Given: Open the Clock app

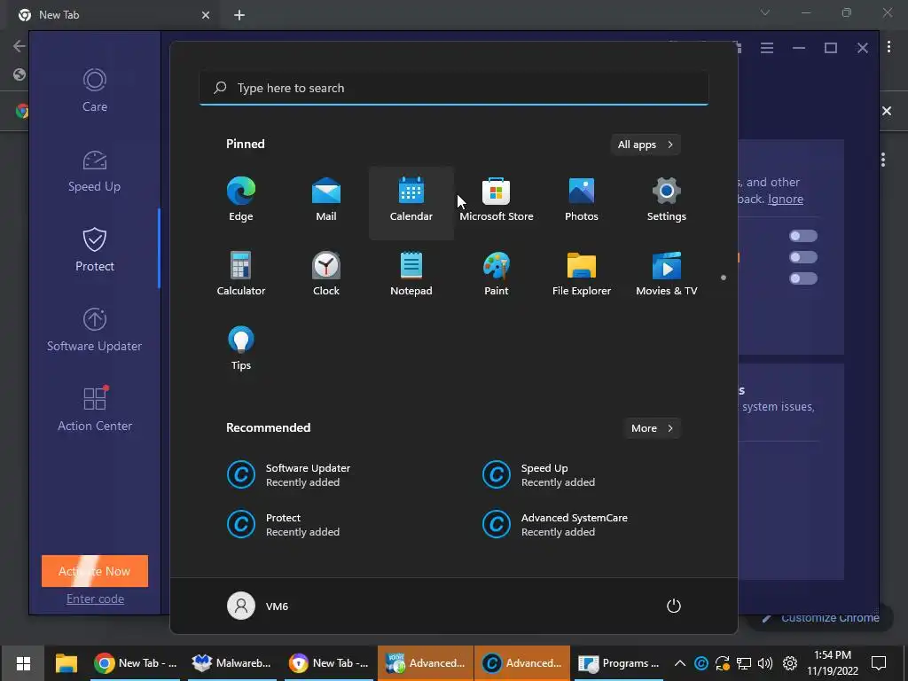Looking at the screenshot, I should pyautogui.click(x=326, y=275).
